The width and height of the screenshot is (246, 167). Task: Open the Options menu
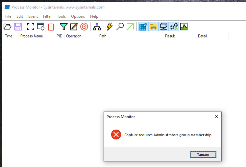pos(78,16)
